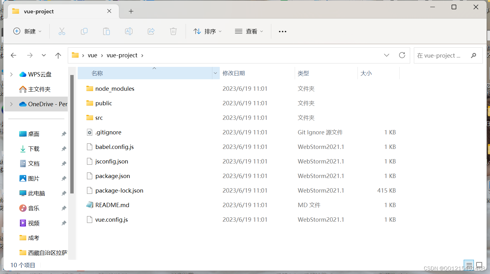Switch to details view icon in status bar

(x=469, y=265)
